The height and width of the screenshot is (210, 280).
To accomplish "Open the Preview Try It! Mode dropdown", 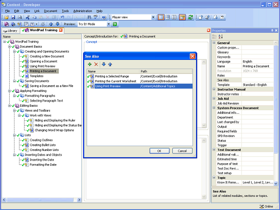I will (x=108, y=24).
